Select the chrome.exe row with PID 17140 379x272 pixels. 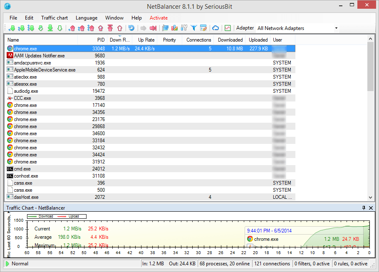tap(151, 105)
